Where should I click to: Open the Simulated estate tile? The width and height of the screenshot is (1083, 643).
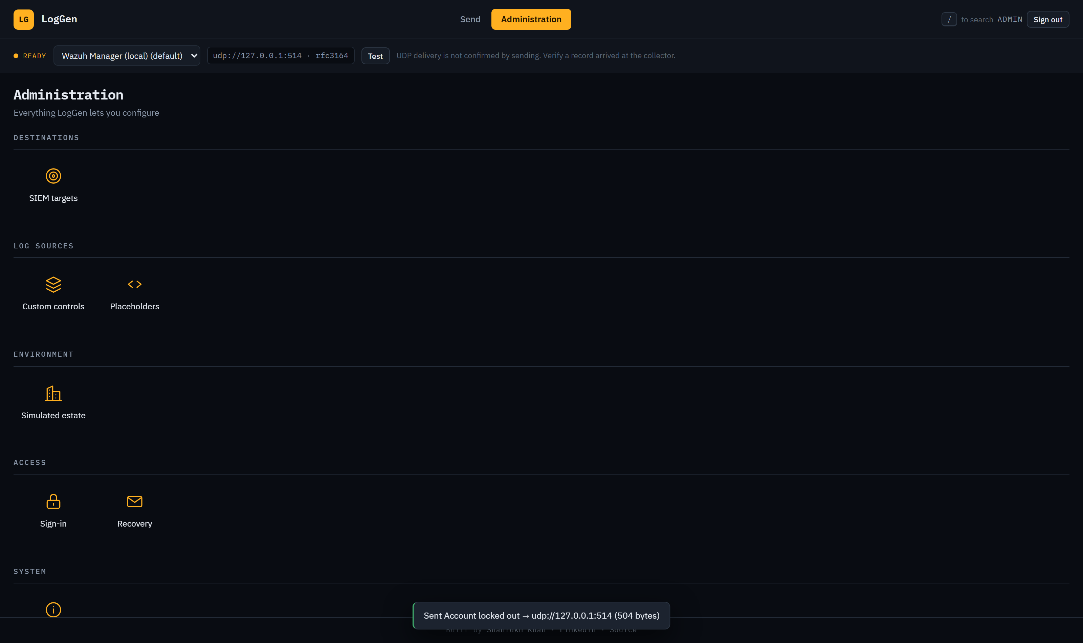(x=53, y=402)
